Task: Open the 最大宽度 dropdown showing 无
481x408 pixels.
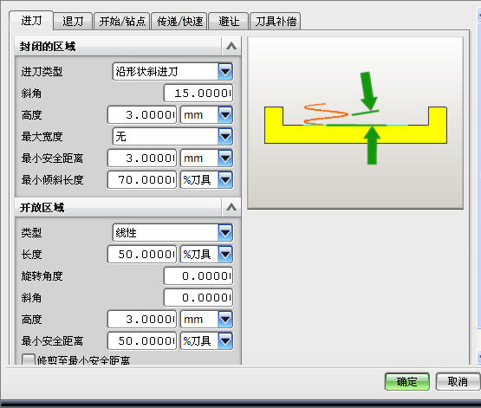Action: (x=172, y=136)
